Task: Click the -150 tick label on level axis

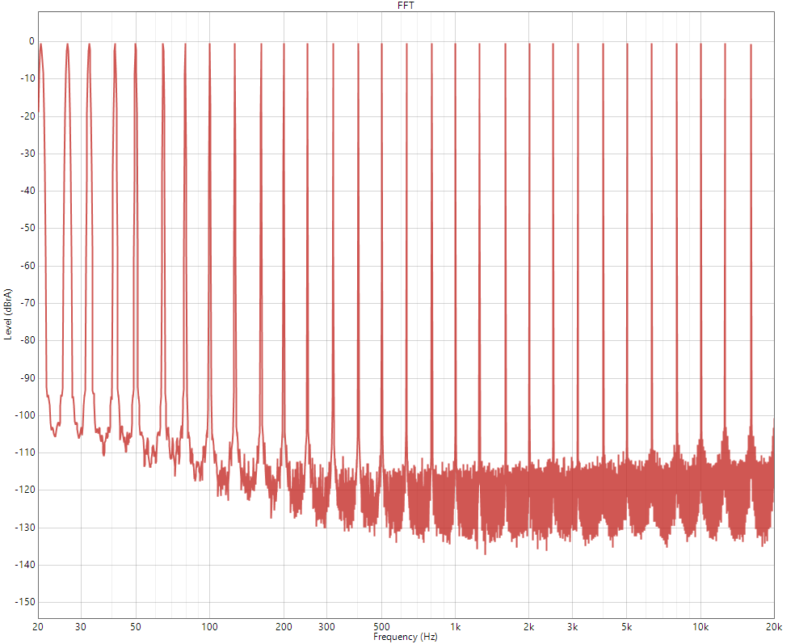Action: pos(23,602)
